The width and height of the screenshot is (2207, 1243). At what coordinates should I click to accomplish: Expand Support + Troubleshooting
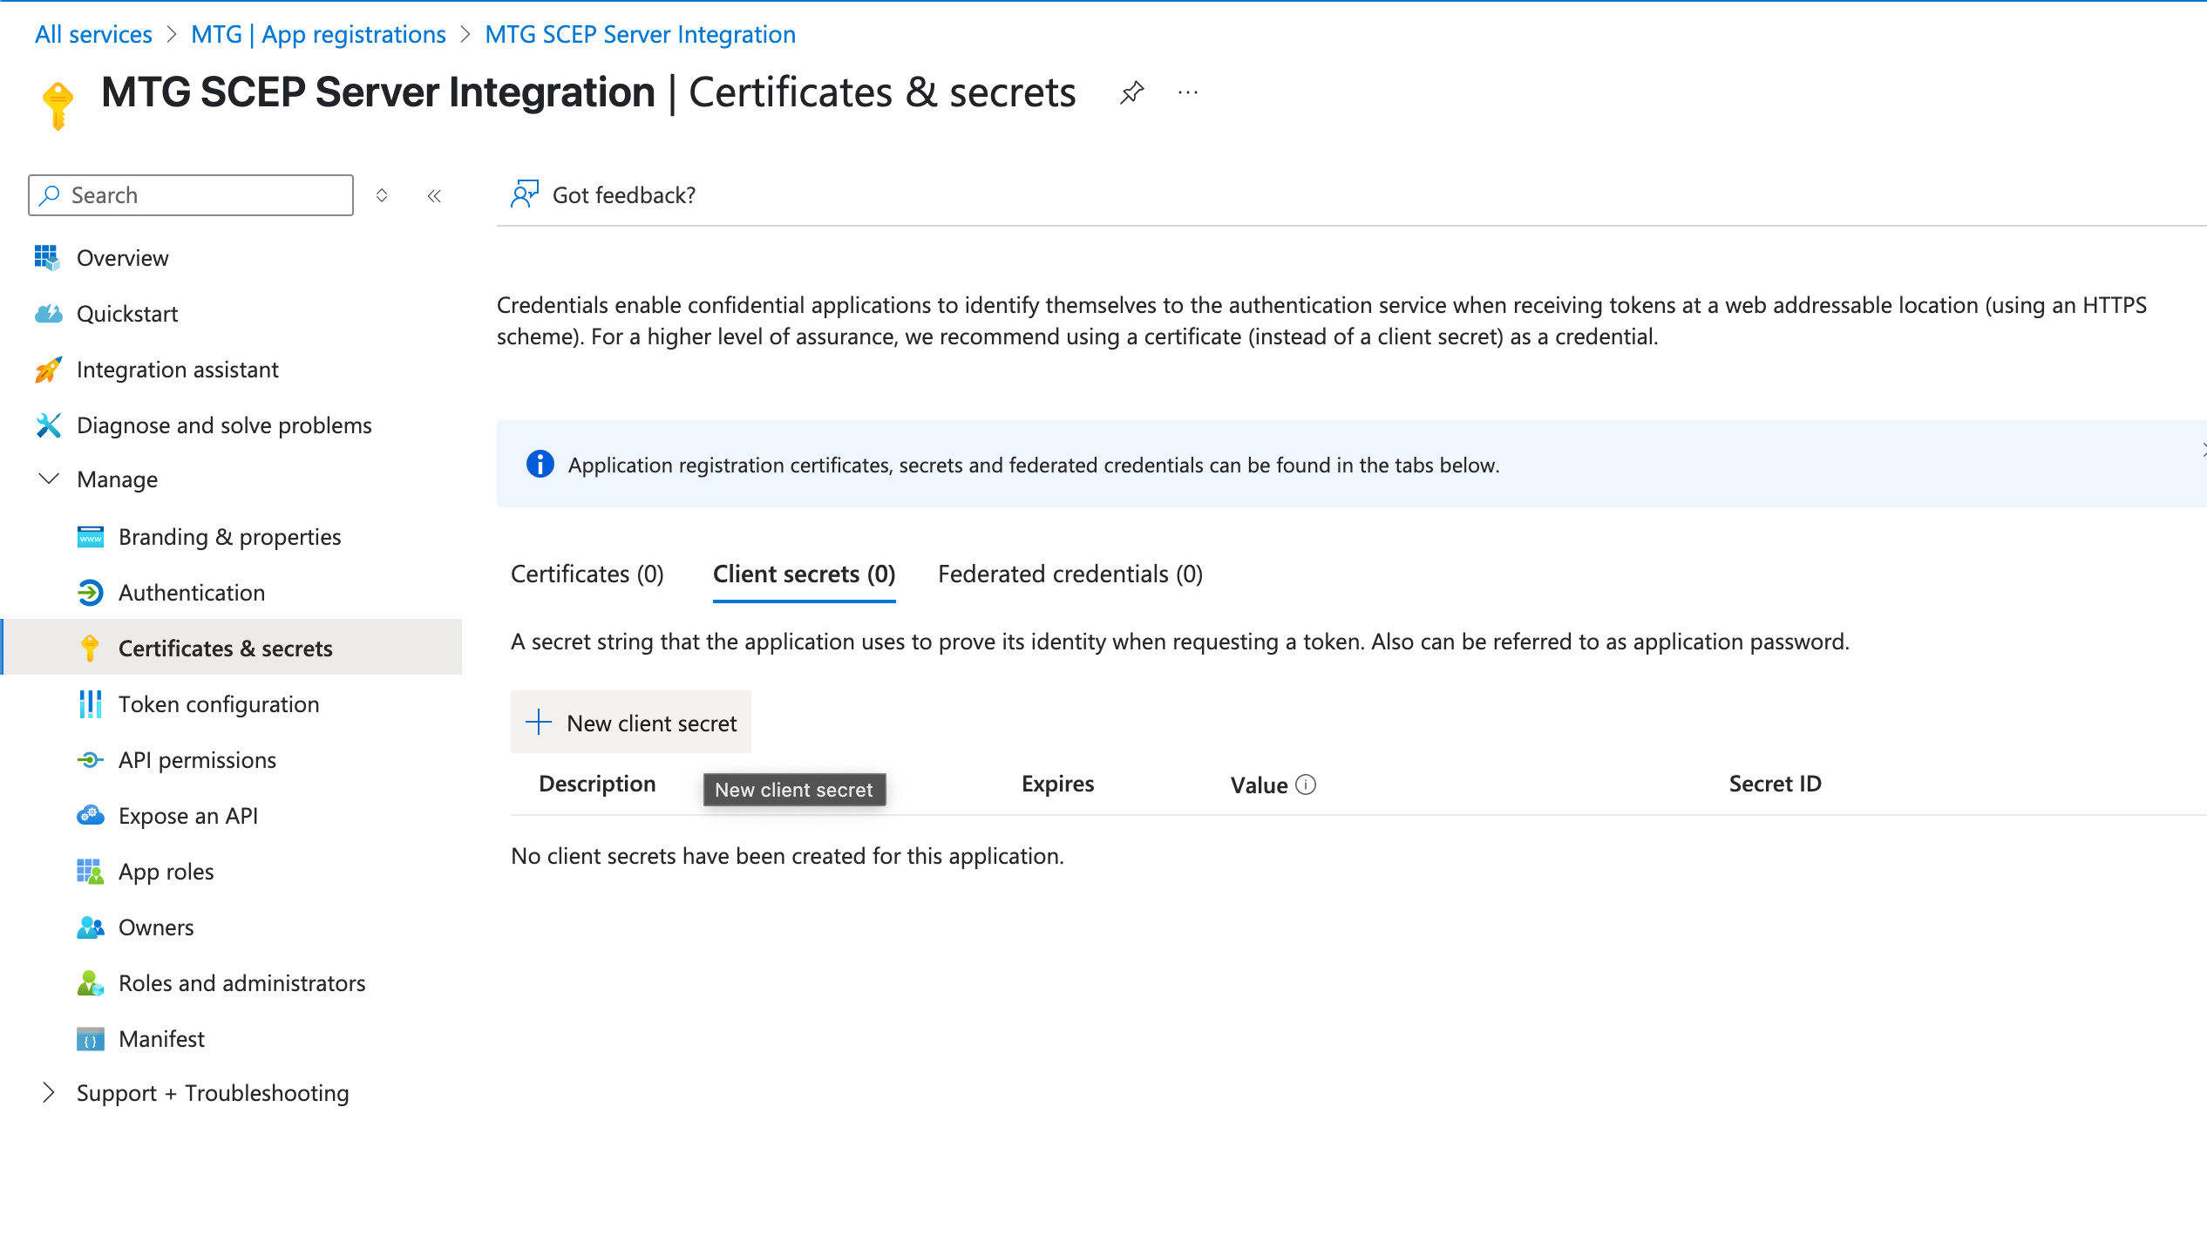pyautogui.click(x=49, y=1092)
